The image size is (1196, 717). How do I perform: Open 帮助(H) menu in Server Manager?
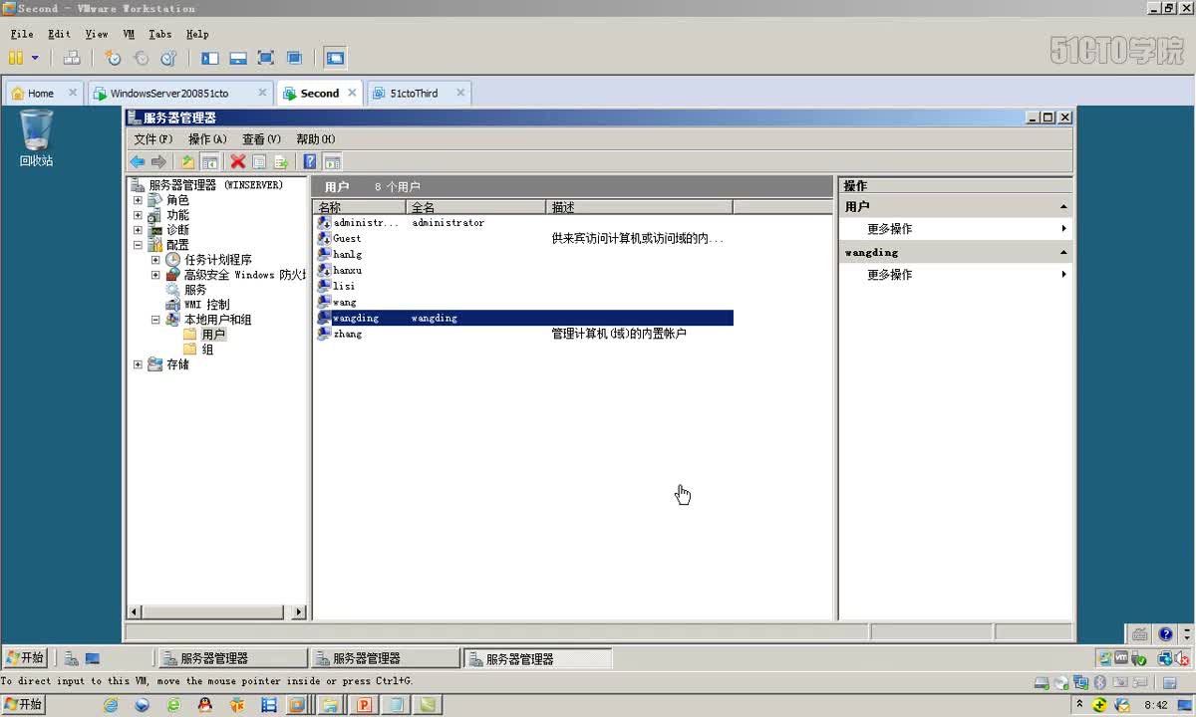(315, 139)
